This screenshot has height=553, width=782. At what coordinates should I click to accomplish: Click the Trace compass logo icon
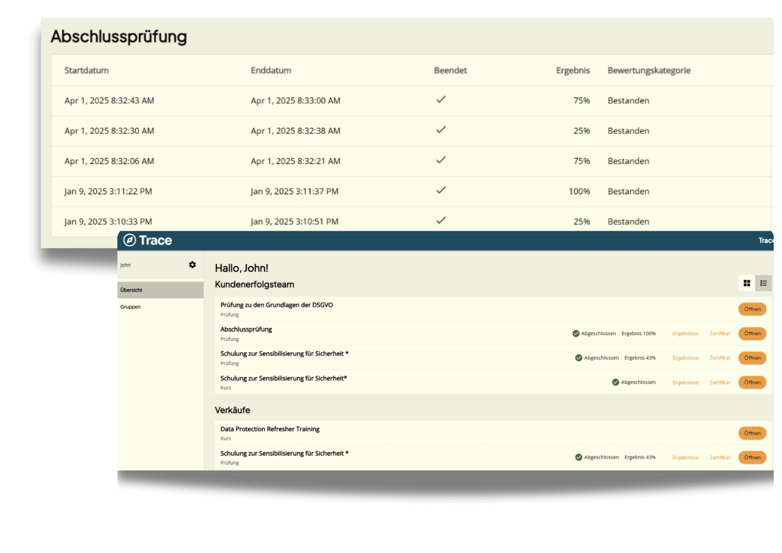[x=130, y=240]
